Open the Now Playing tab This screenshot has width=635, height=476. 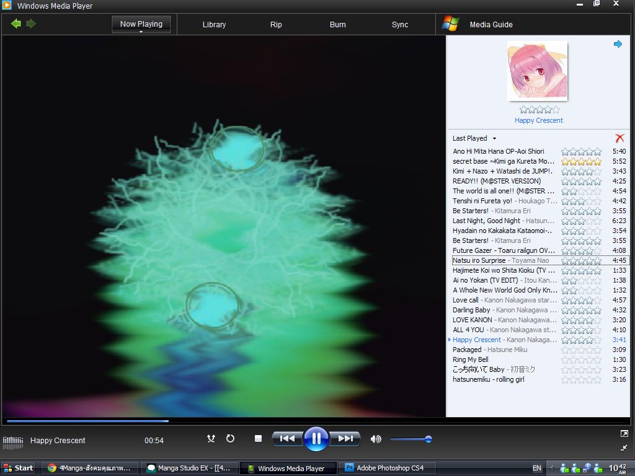(141, 24)
